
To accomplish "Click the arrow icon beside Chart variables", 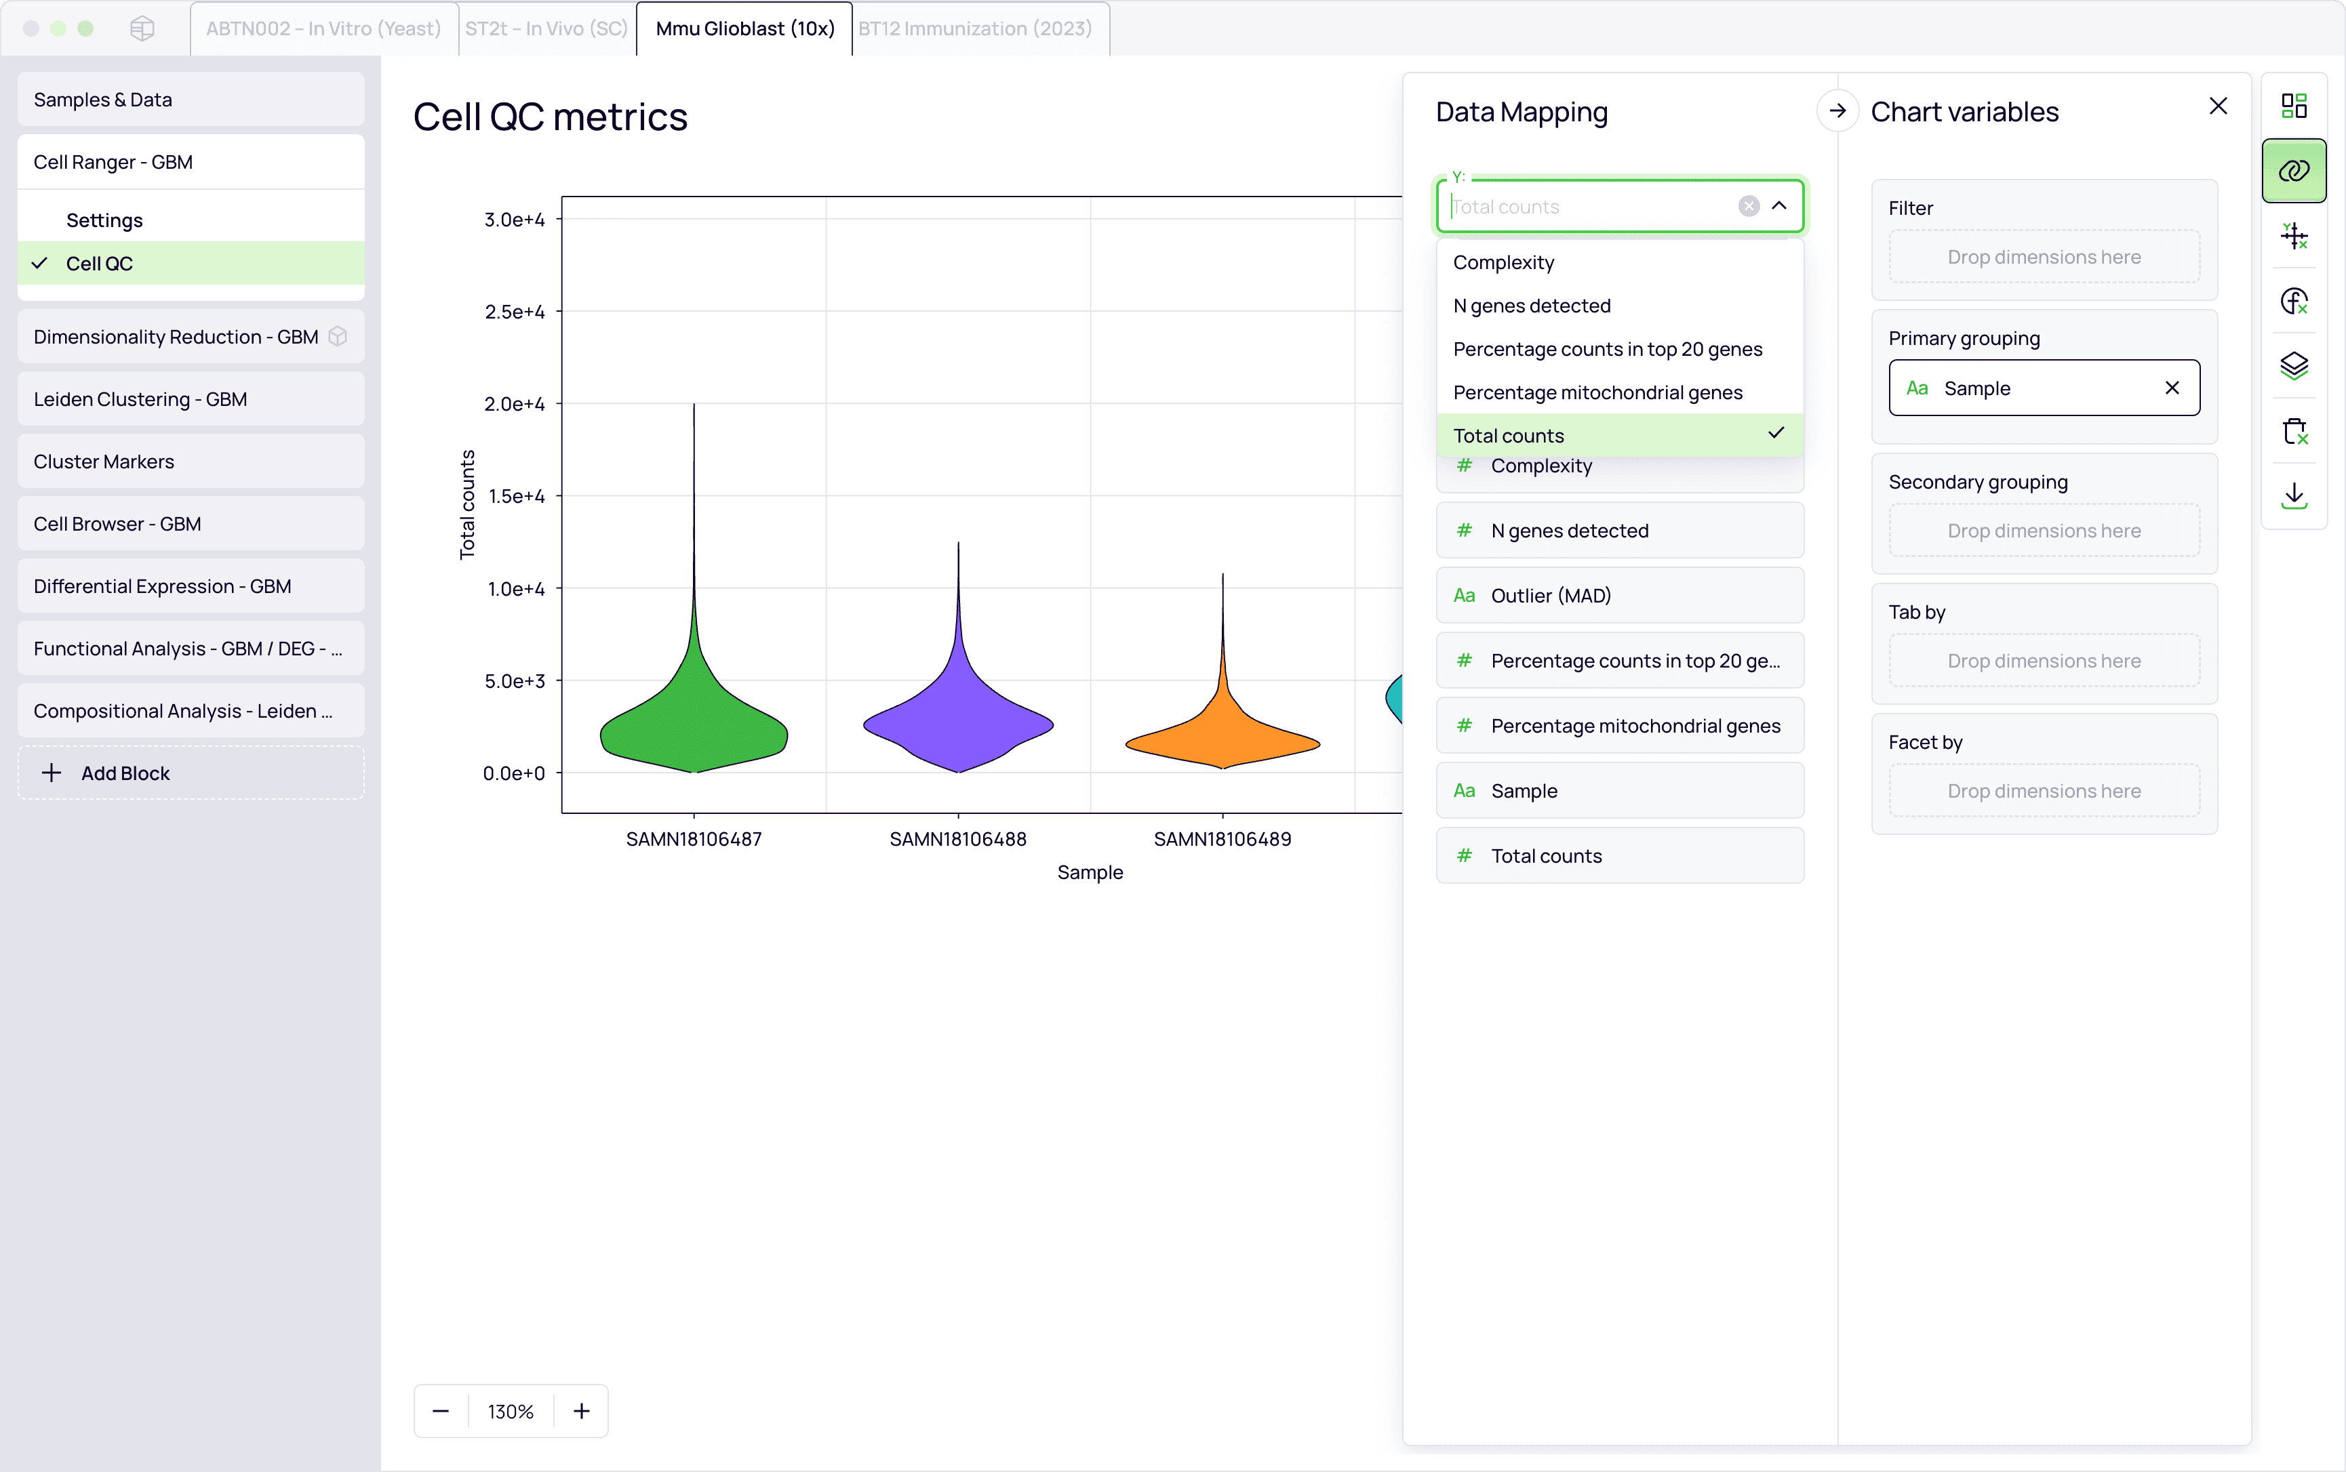I will (x=1837, y=111).
